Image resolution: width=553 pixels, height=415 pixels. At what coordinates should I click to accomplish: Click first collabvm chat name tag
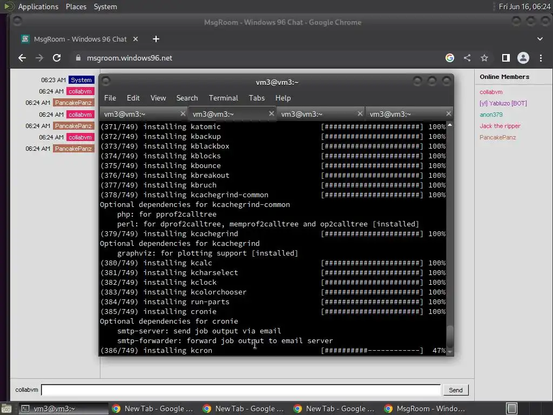tap(80, 91)
